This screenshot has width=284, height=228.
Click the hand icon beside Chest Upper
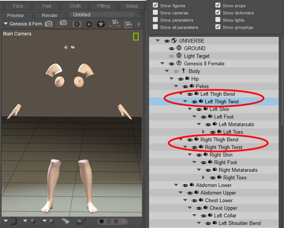point(206,207)
